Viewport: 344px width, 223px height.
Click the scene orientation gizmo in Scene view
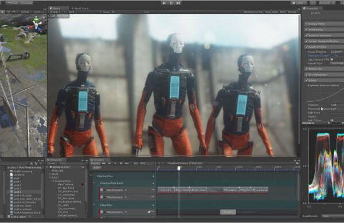(37, 25)
